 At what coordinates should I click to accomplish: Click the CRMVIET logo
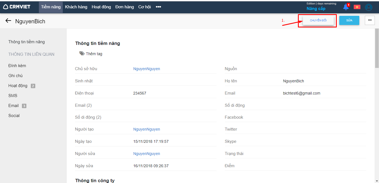pos(17,7)
